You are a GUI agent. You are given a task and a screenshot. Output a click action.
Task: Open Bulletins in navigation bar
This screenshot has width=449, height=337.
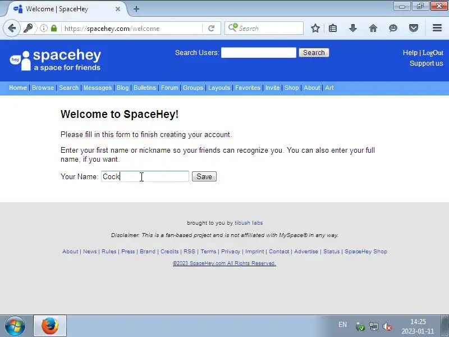coord(145,88)
